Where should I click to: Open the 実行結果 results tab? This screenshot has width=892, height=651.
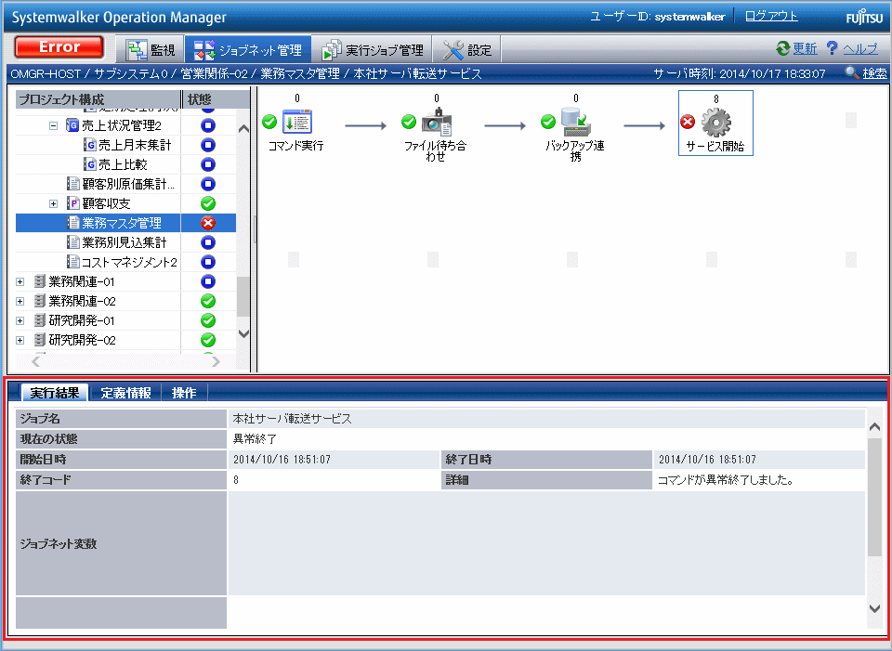pyautogui.click(x=55, y=392)
